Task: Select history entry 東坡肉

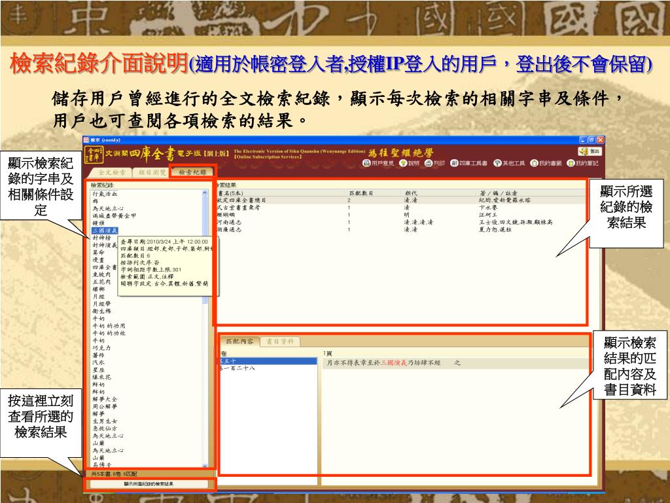Action: tap(101, 274)
